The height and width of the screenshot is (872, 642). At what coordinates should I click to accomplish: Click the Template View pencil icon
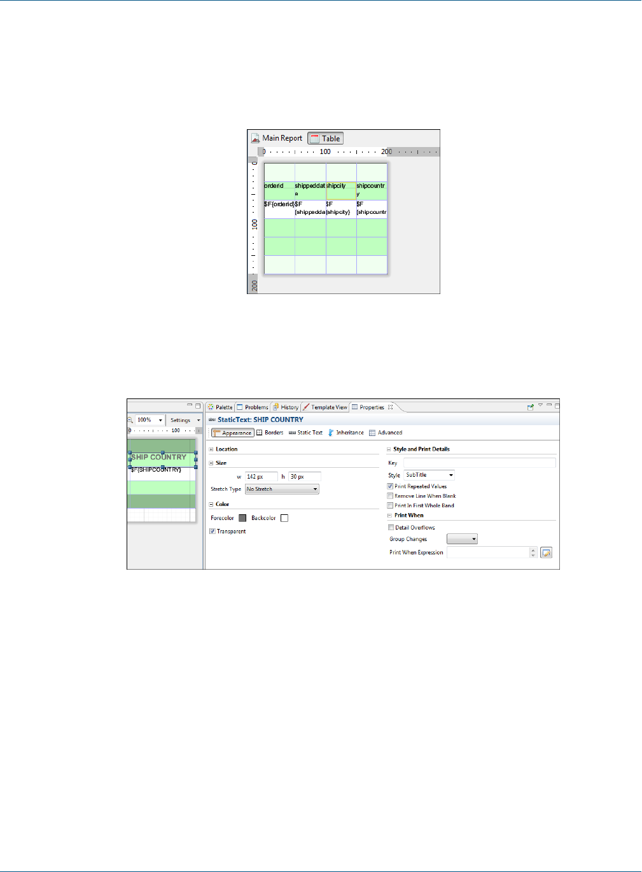[x=306, y=407]
